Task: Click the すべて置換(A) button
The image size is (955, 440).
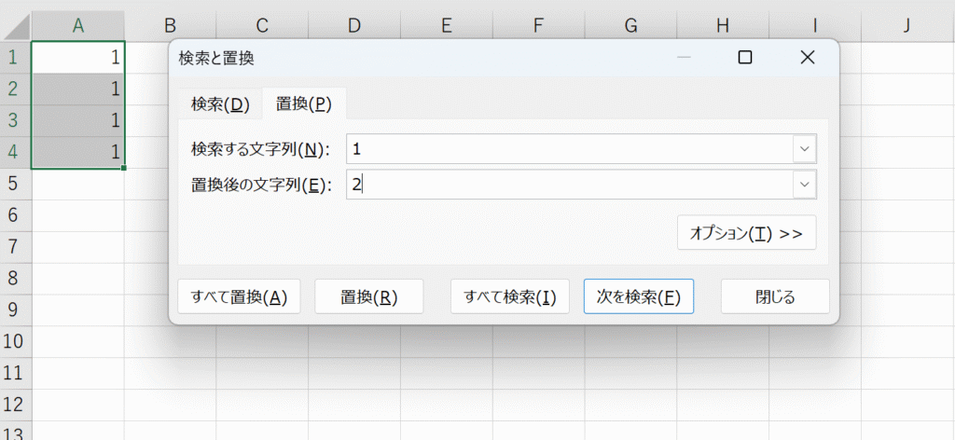Action: coord(239,297)
